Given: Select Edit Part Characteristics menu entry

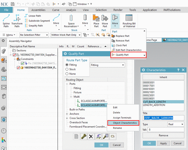Looking at the screenshot, I should (128, 50).
